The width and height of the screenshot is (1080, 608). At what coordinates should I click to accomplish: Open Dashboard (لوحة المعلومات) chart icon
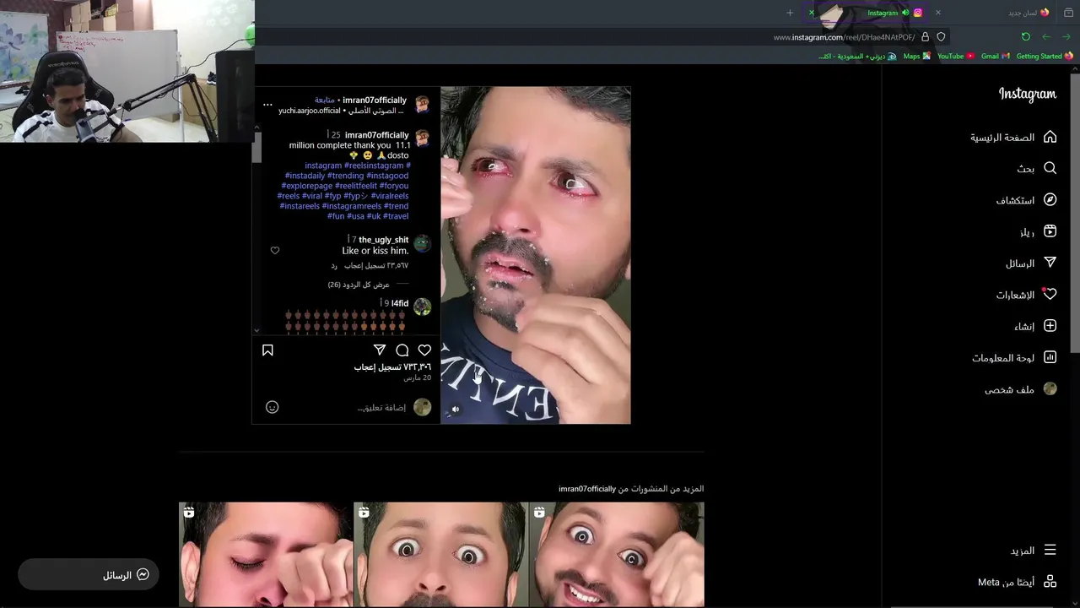coord(1050,357)
